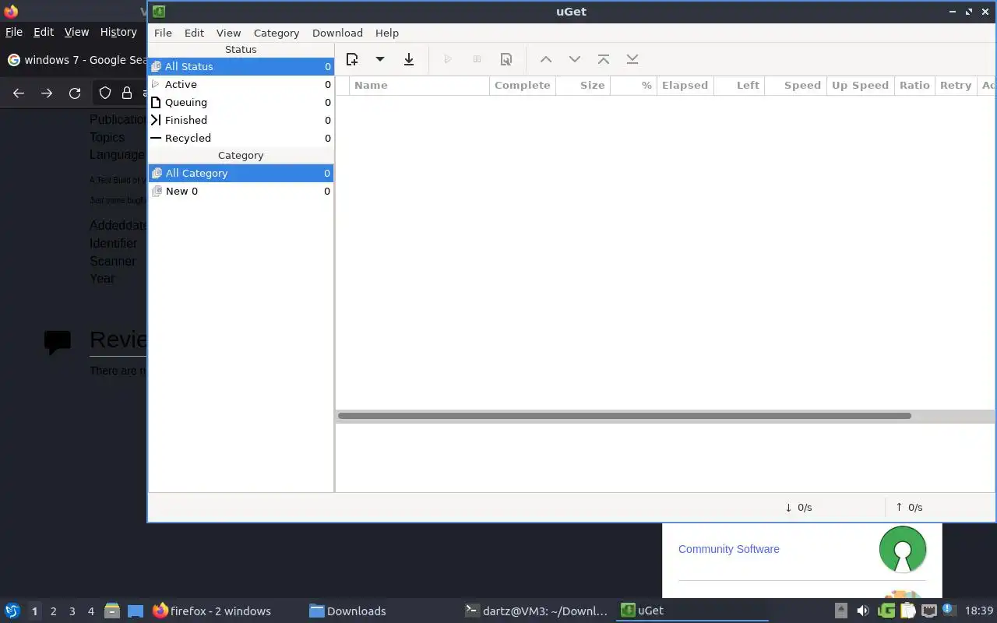Click the Runnable (start) toolbar icon
Screen dimensions: 997x623
448,59
